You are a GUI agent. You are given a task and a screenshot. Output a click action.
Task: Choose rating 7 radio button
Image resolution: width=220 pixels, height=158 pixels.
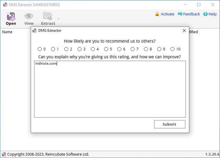click(x=132, y=49)
